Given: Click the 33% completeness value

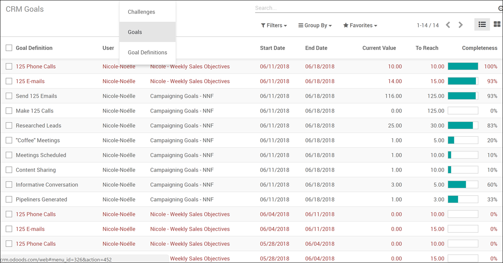Looking at the screenshot, I should click(x=492, y=199).
